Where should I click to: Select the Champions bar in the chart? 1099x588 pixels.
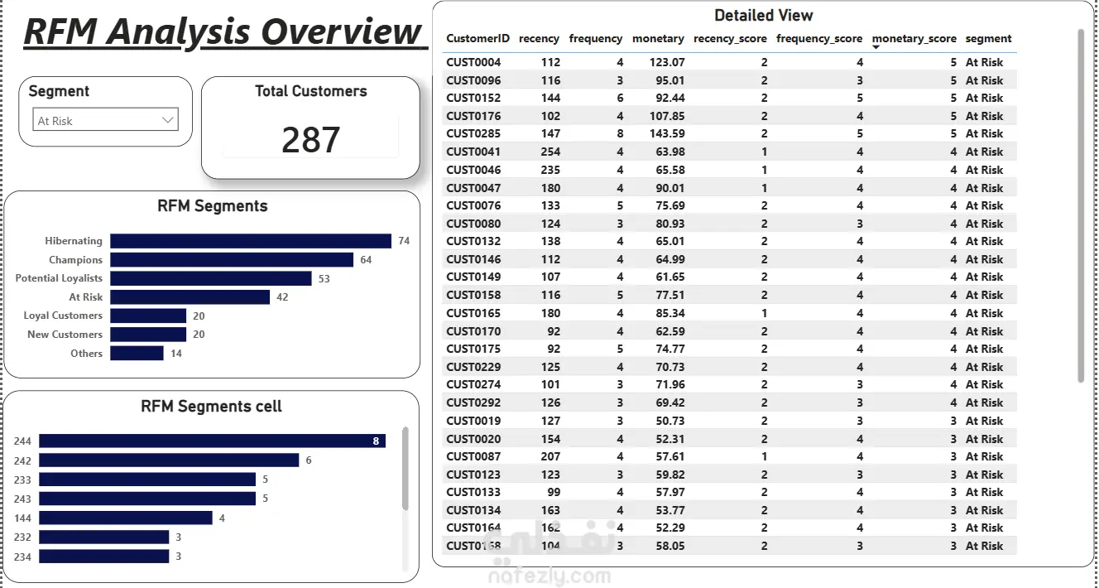coord(232,260)
